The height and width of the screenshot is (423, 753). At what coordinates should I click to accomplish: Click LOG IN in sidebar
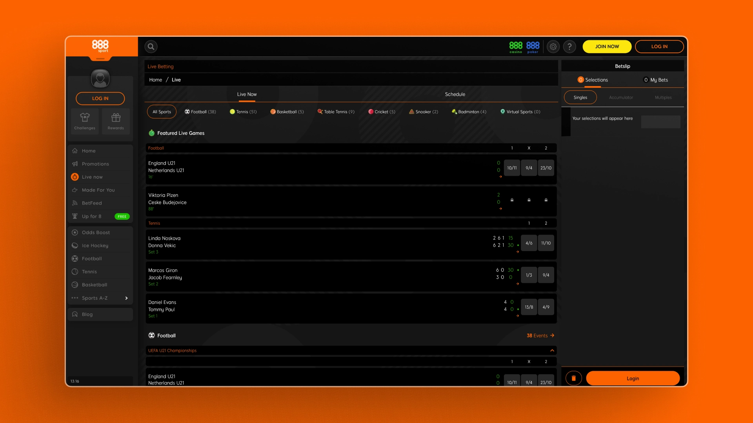pyautogui.click(x=100, y=98)
